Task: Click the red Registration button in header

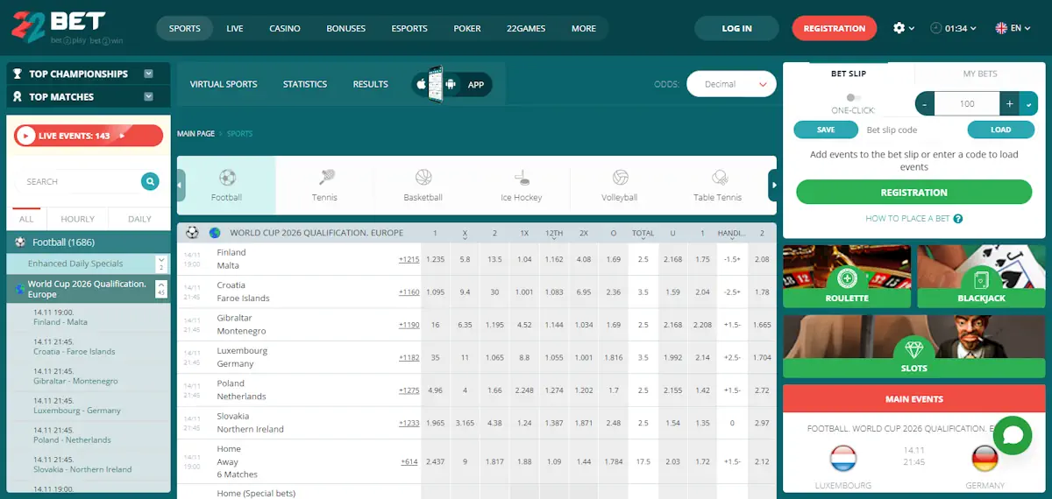Action: click(834, 28)
